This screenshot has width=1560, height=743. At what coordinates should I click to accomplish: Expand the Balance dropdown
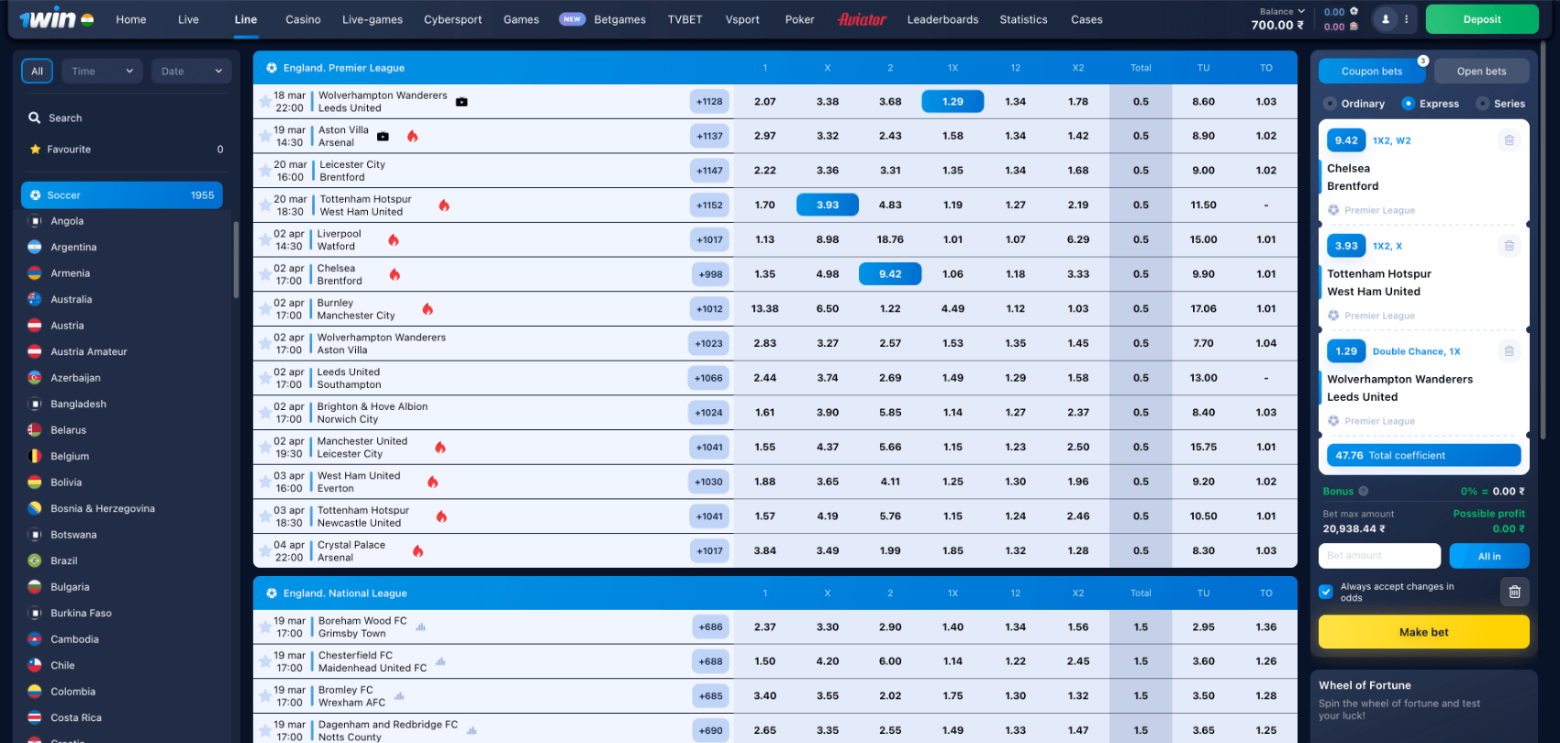pos(1282,12)
